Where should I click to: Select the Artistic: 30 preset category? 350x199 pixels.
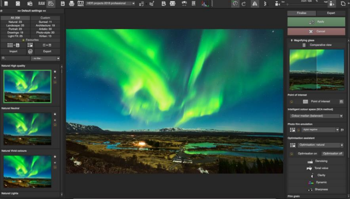pos(45,29)
